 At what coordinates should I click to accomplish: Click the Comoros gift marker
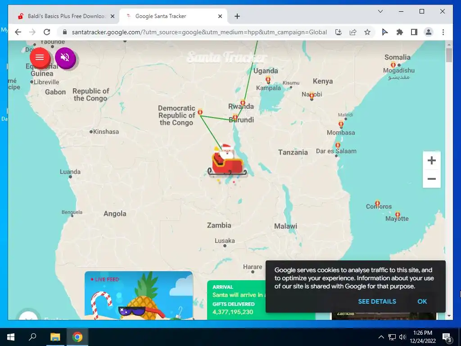pos(378,203)
